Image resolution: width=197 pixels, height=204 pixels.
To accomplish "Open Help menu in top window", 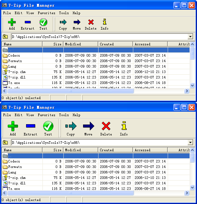I will click(76, 13).
